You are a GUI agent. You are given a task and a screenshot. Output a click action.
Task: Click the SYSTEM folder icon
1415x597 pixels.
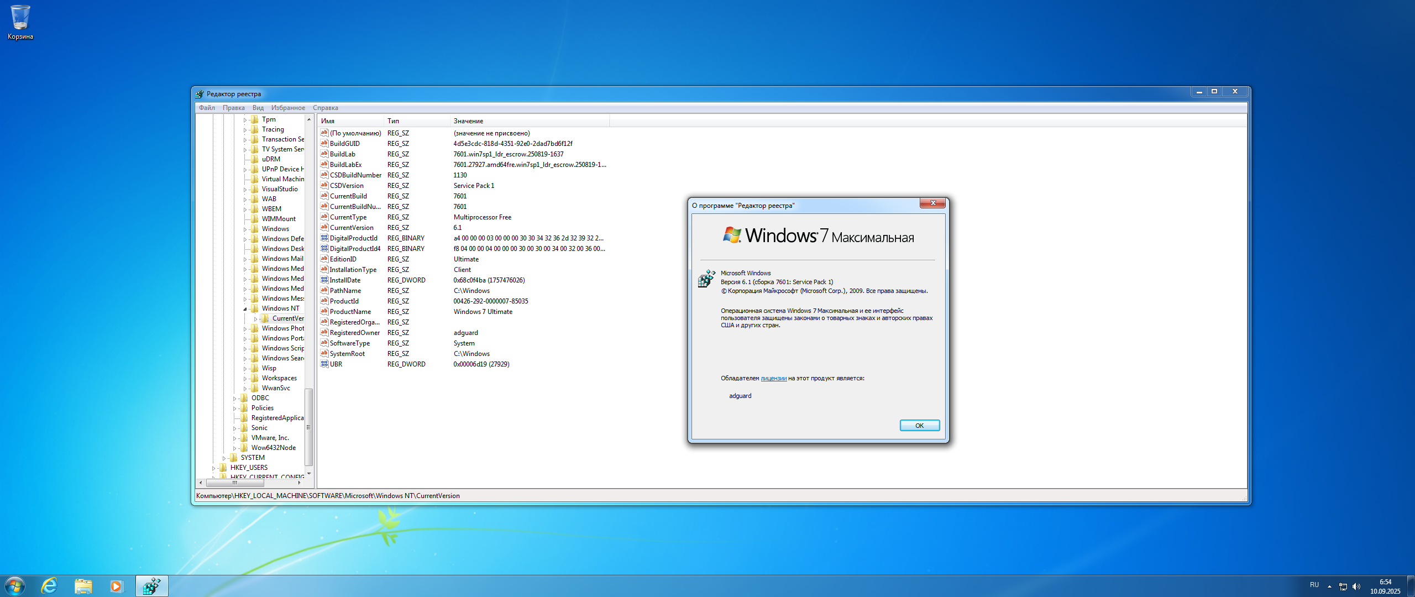(233, 458)
